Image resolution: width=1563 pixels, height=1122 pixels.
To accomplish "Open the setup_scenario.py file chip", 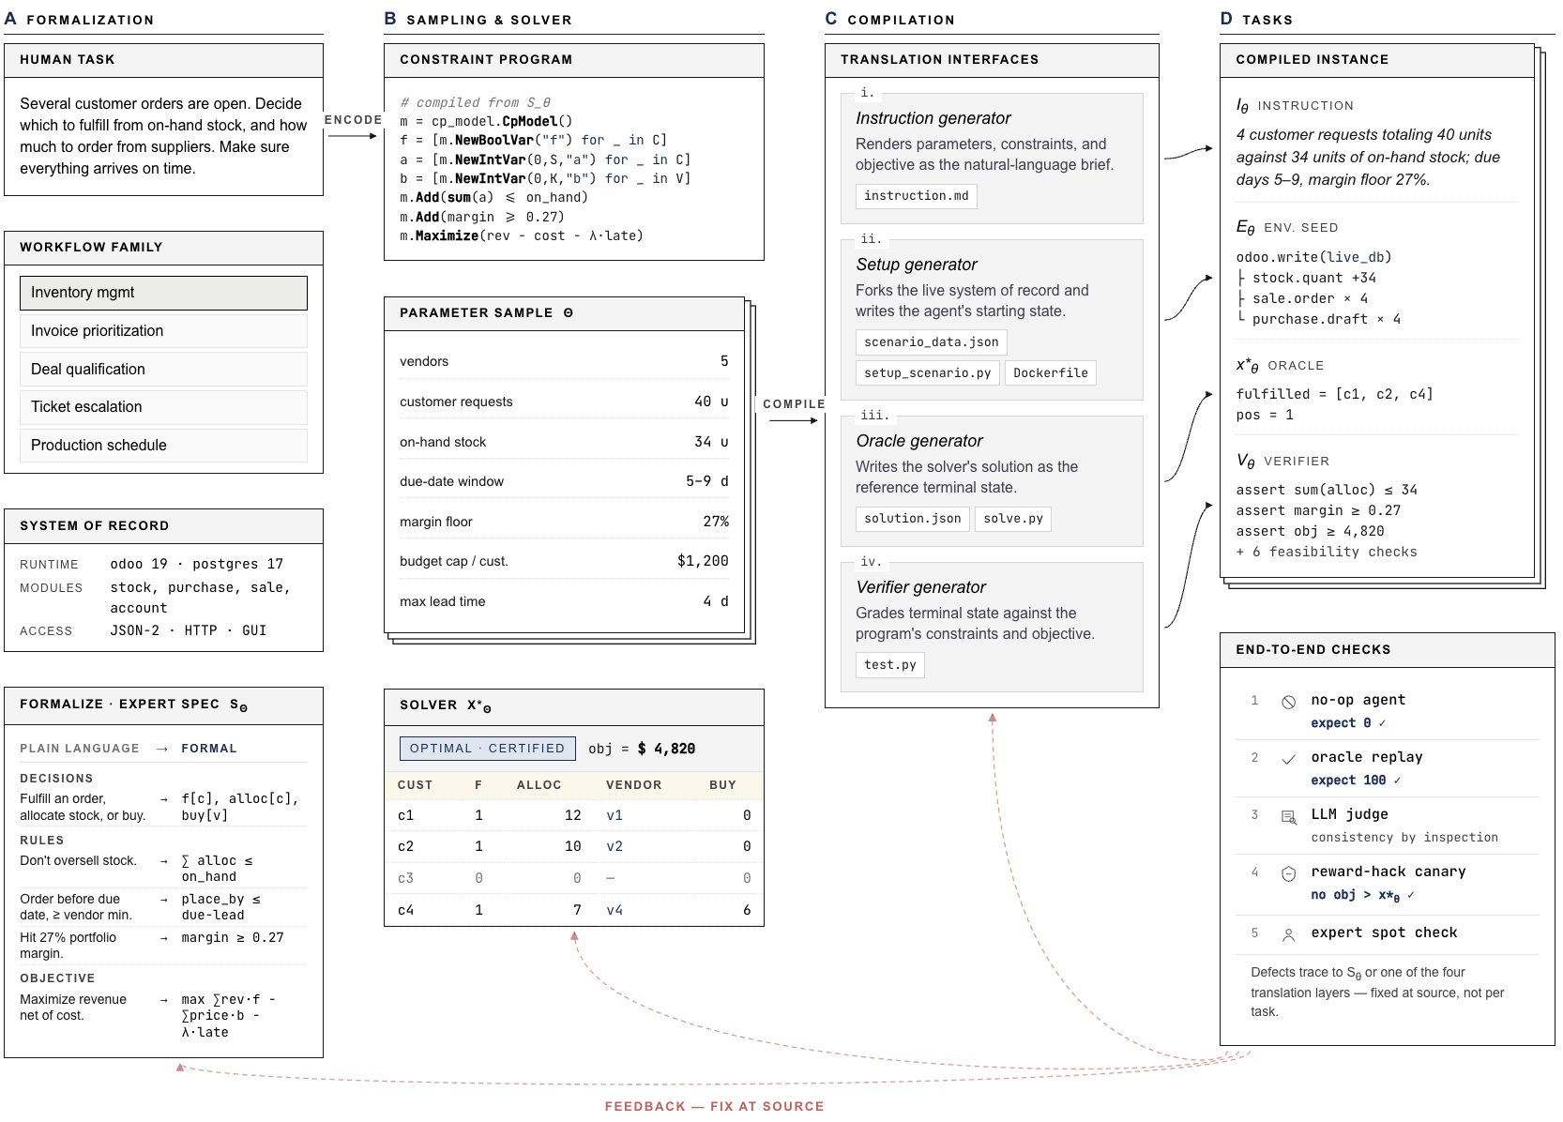I will pos(927,373).
